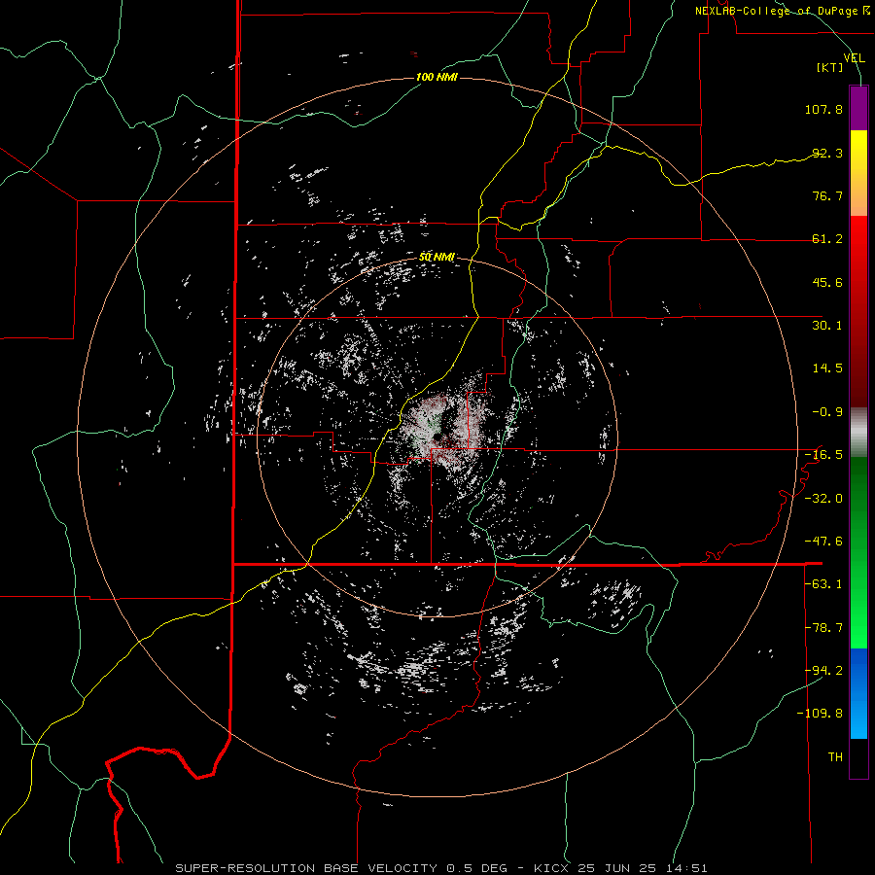The image size is (875, 875).
Task: Pick the red segment of the color bar
Action: pyautogui.click(x=858, y=311)
